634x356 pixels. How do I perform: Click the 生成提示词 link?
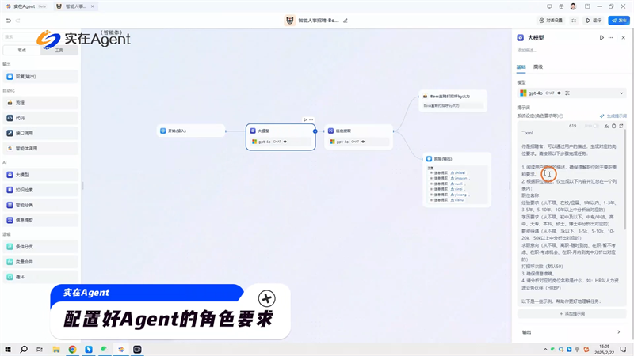[x=613, y=116]
